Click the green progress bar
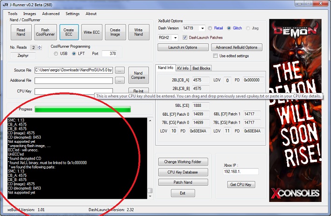The height and width of the screenshot is (216, 331). 83,109
